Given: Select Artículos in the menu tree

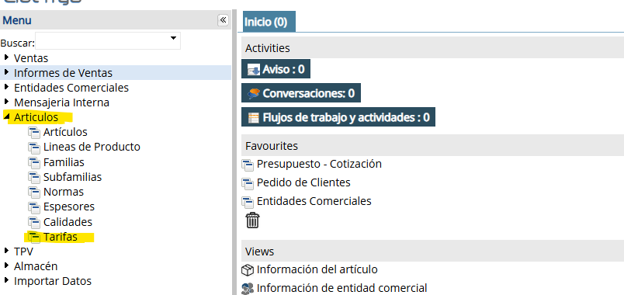Looking at the screenshot, I should (x=65, y=132).
